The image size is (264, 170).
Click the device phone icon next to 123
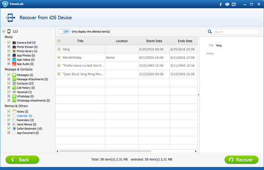point(9,32)
